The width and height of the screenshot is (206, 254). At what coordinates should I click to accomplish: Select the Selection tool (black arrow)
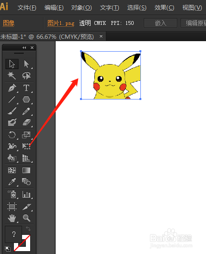point(12,64)
